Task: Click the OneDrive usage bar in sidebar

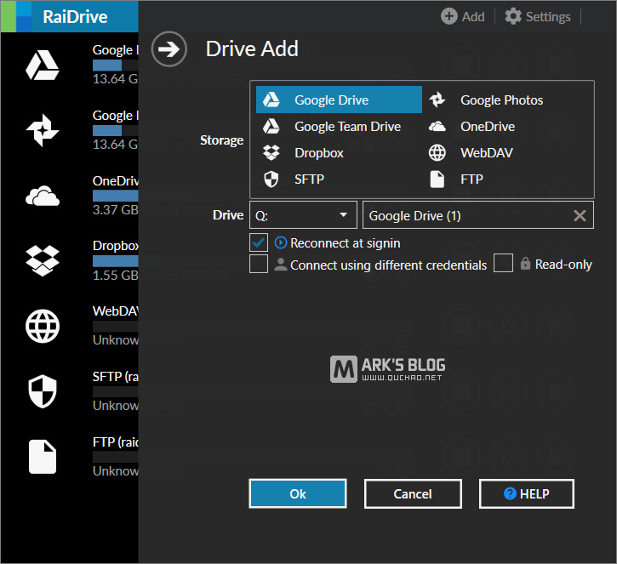Action: click(115, 196)
